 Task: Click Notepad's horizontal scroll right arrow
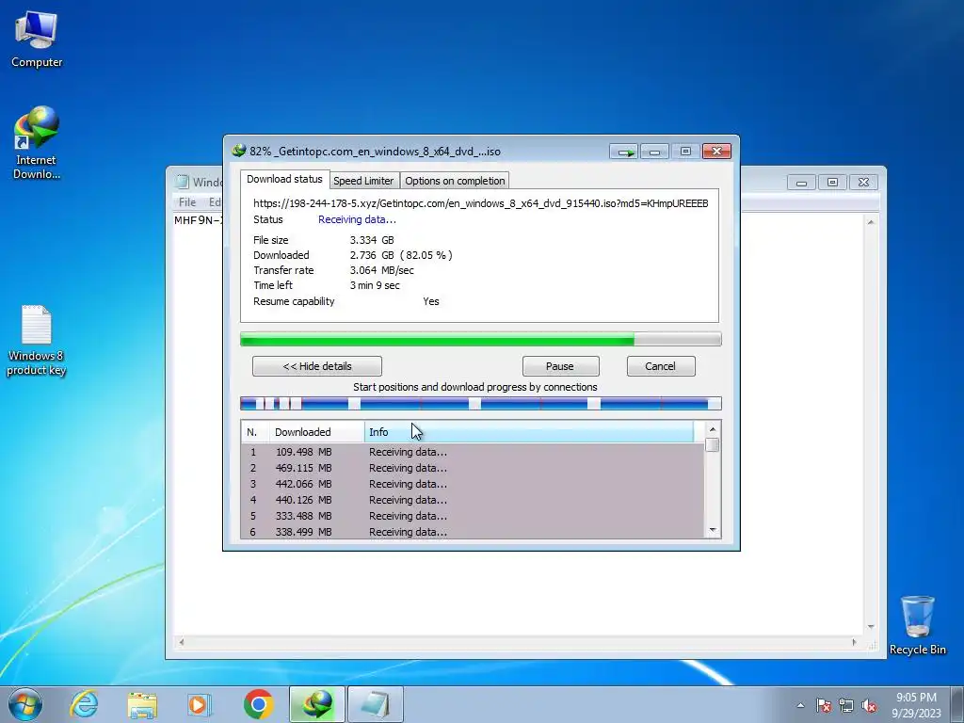854,642
